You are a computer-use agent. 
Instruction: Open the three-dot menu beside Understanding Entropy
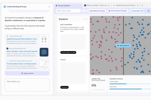(x=49, y=6)
